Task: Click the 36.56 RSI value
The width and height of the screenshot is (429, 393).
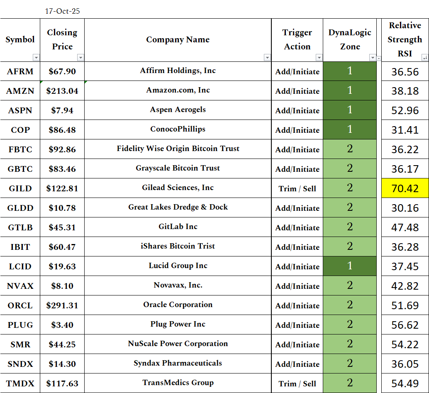Action: coord(405,71)
